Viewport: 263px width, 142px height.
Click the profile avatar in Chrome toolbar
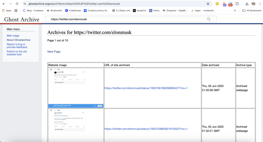[253, 4]
